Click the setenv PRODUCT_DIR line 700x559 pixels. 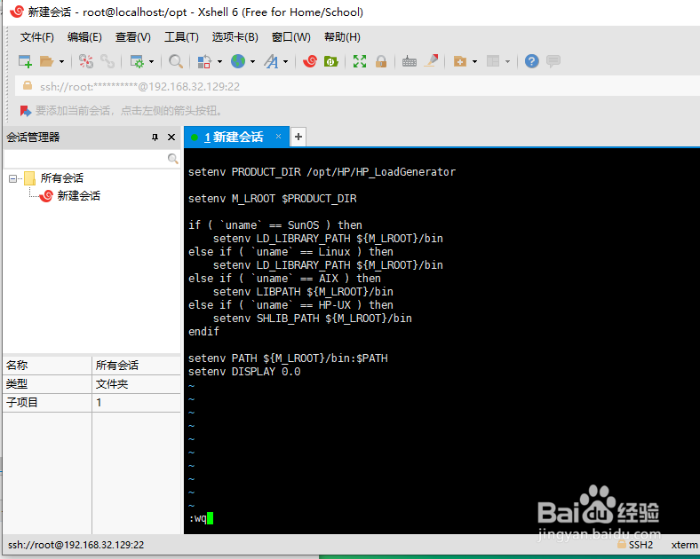tap(322, 172)
